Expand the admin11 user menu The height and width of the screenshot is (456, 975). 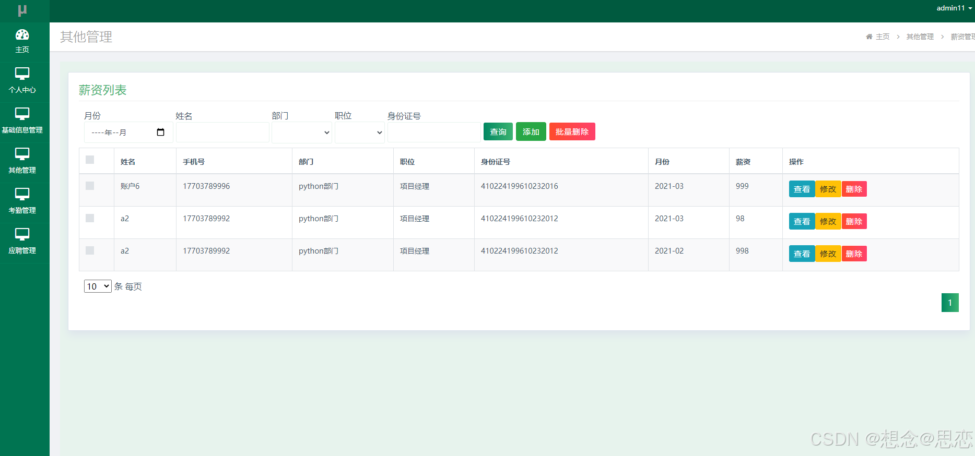[x=954, y=8]
